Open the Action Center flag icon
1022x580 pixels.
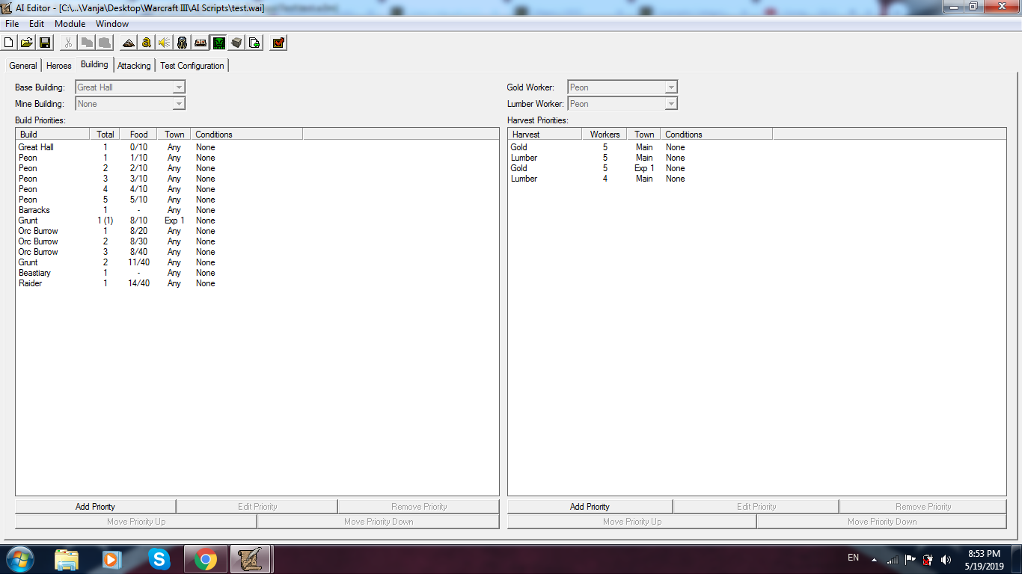point(911,559)
